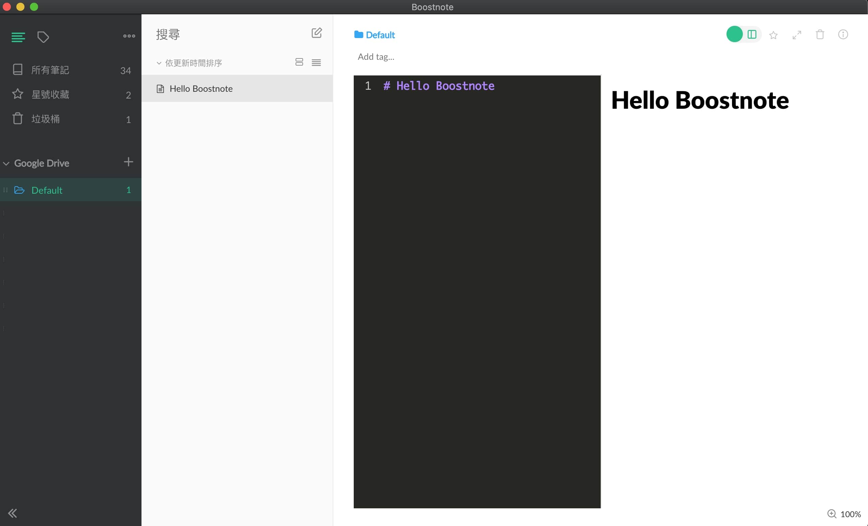Viewport: 868px width, 526px height.
Task: Open the zoom magnifier icon
Action: click(832, 514)
